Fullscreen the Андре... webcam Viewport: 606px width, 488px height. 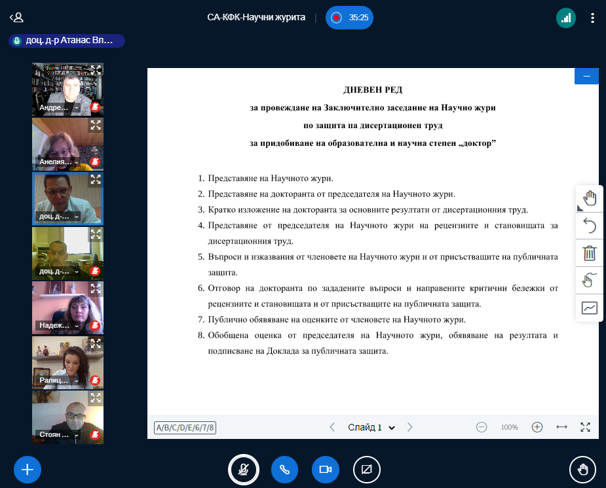coord(96,70)
